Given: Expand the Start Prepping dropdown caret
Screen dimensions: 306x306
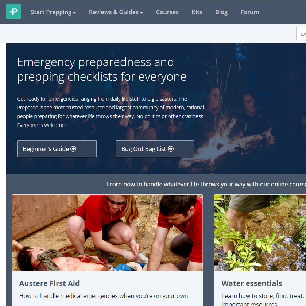Looking at the screenshot, I should (74, 13).
